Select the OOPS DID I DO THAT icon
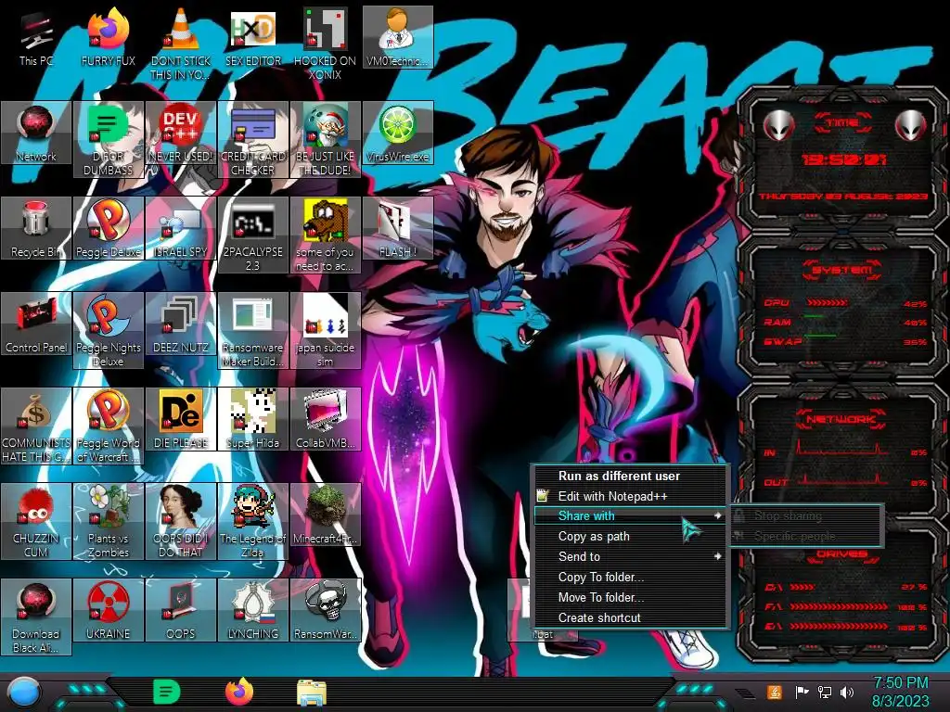The width and height of the screenshot is (950, 712). pyautogui.click(x=181, y=521)
